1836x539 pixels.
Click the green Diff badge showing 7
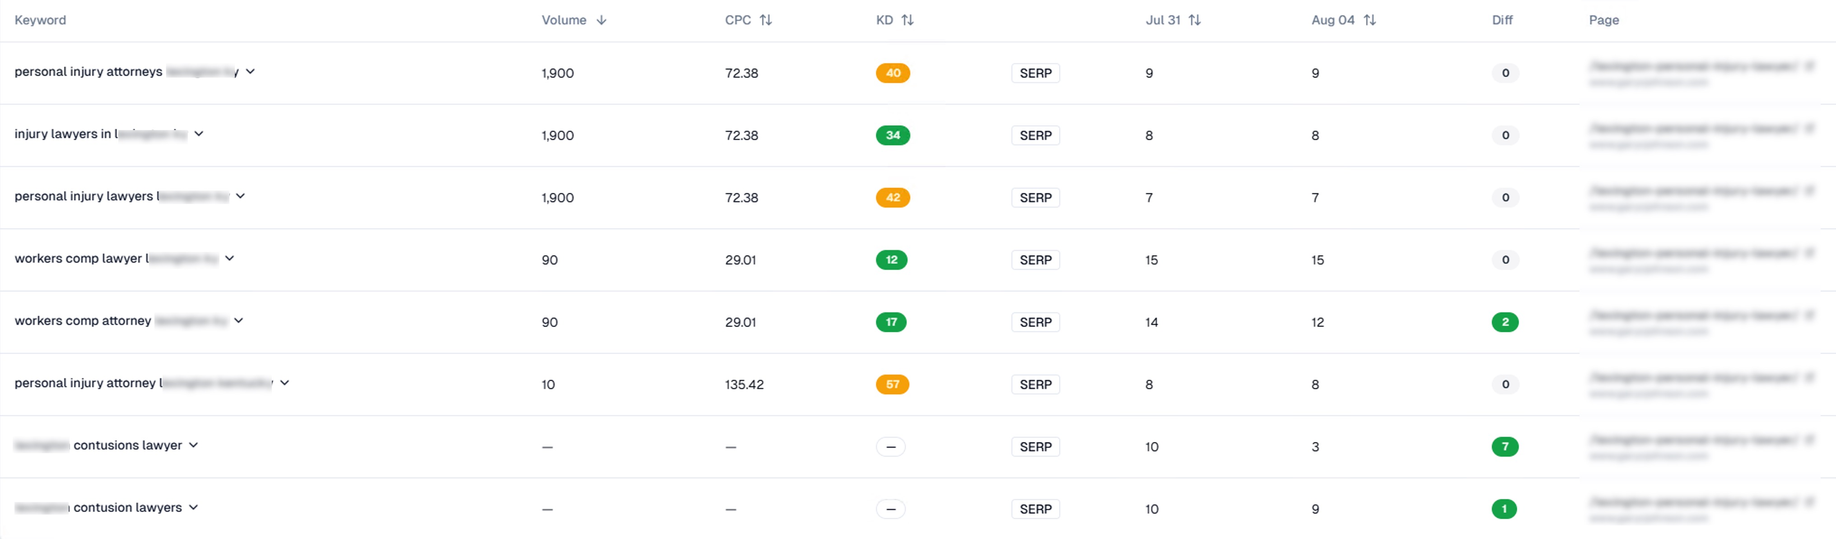coord(1505,446)
